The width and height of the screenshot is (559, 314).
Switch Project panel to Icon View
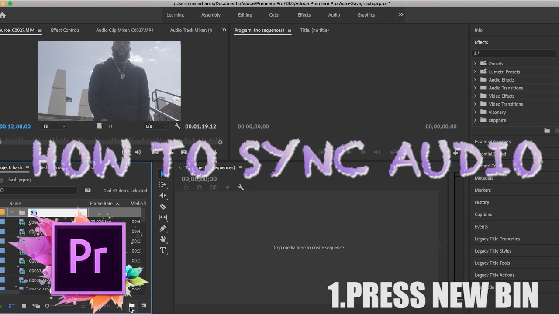(x=24, y=306)
